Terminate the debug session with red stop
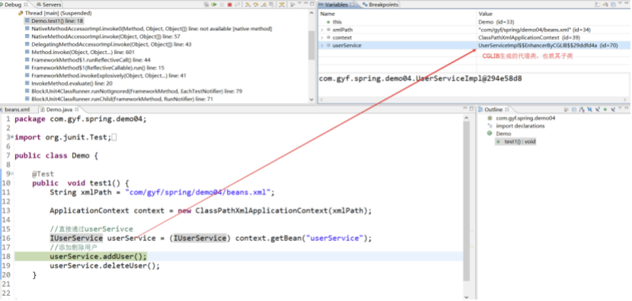 [230, 5]
